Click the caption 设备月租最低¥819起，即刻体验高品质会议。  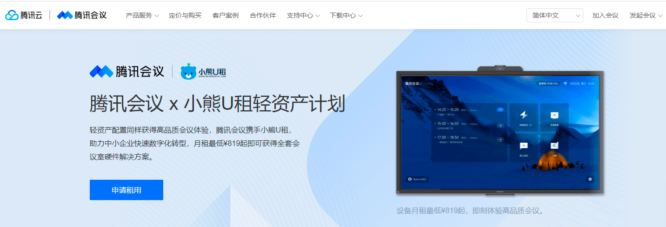(x=470, y=211)
